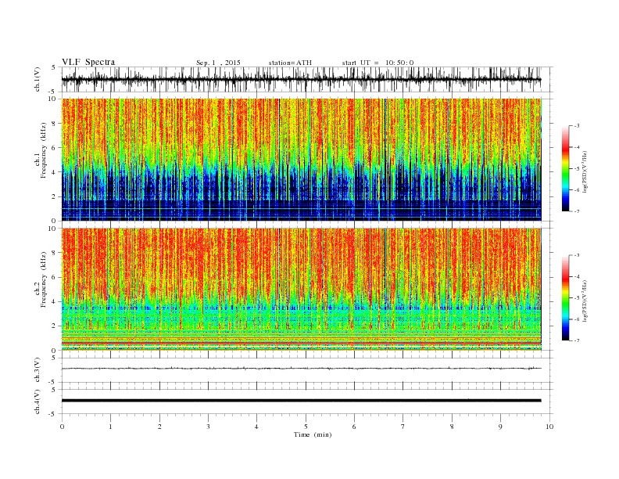The image size is (619, 479).
Task: Select the "-5" tick on ch.2 colorbar
Action: coord(577,298)
